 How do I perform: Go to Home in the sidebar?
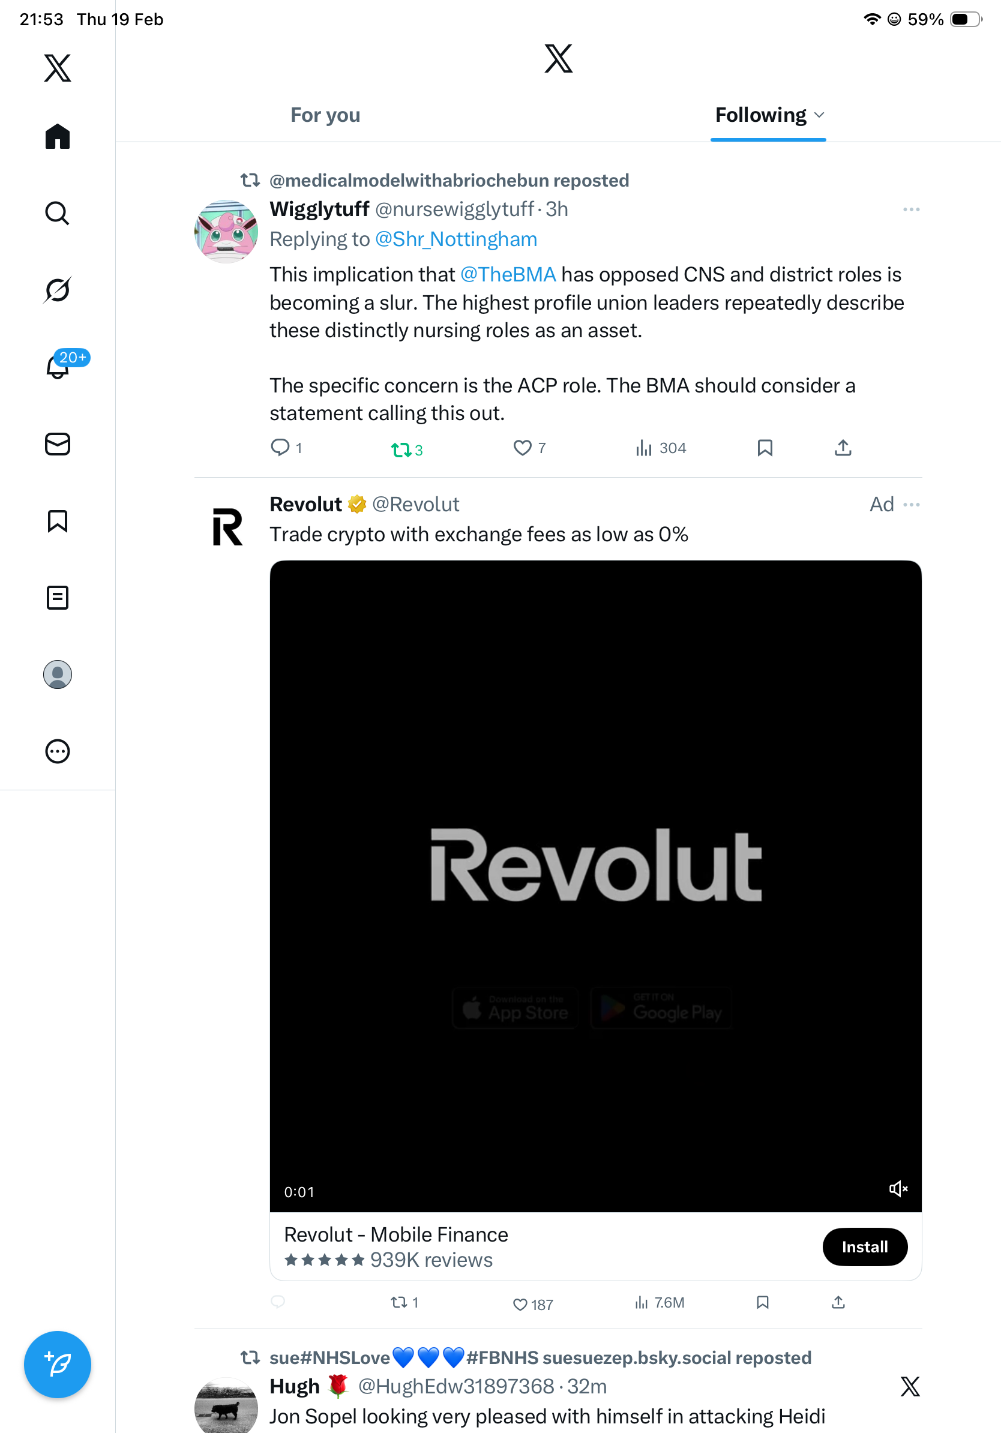[57, 136]
